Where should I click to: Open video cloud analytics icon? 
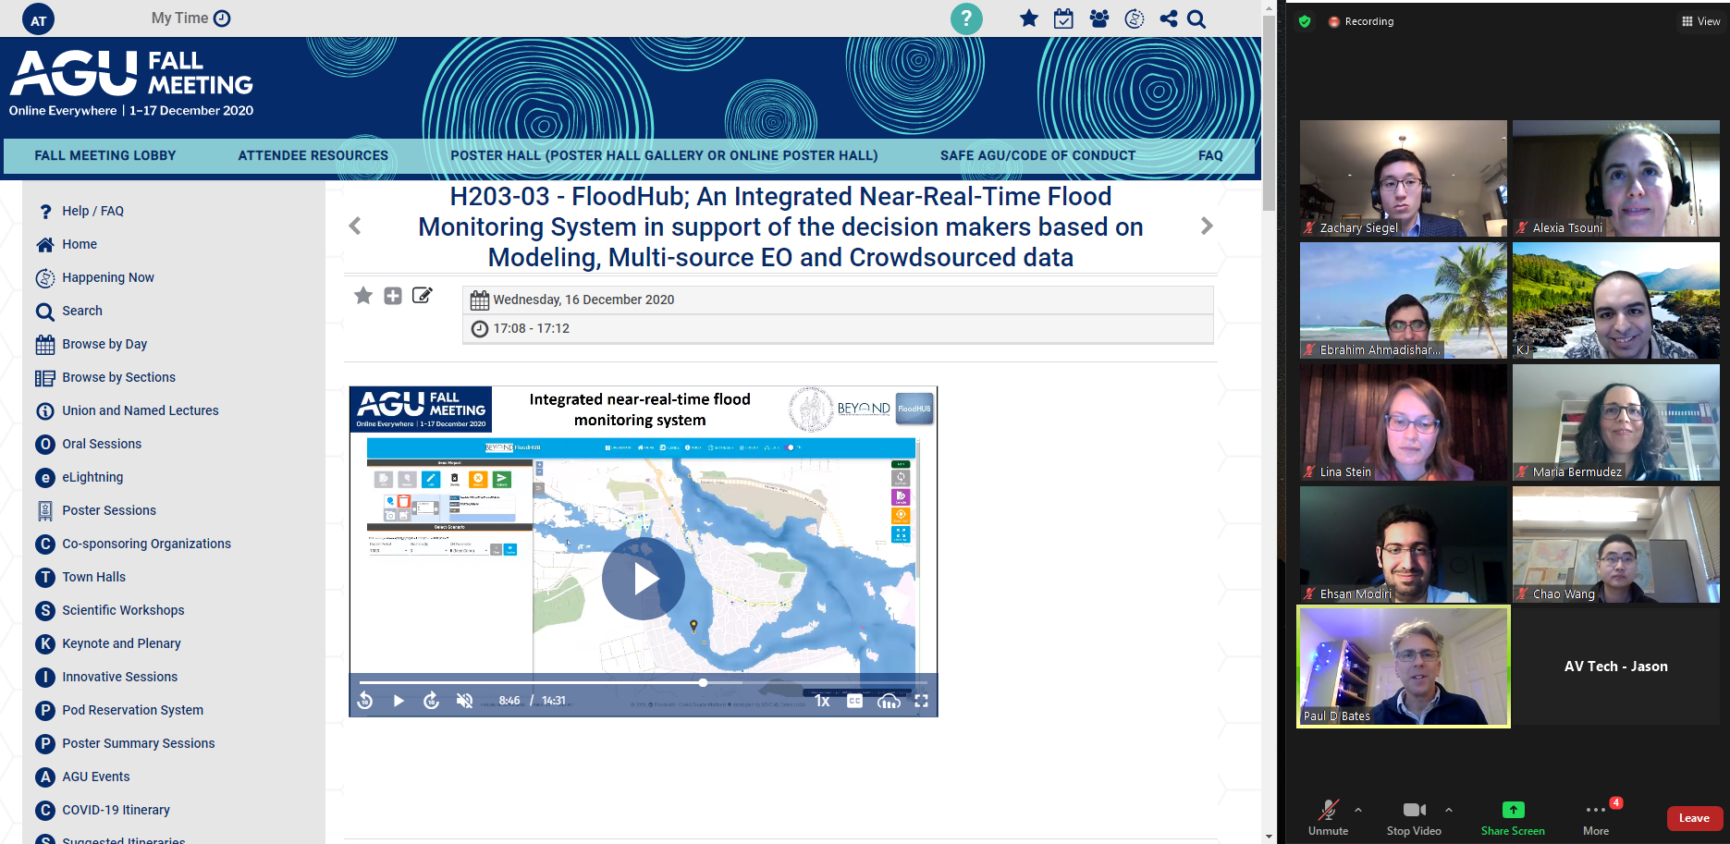(x=889, y=701)
